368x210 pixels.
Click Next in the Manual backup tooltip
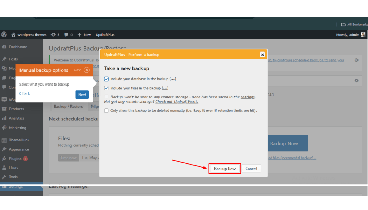(82, 94)
